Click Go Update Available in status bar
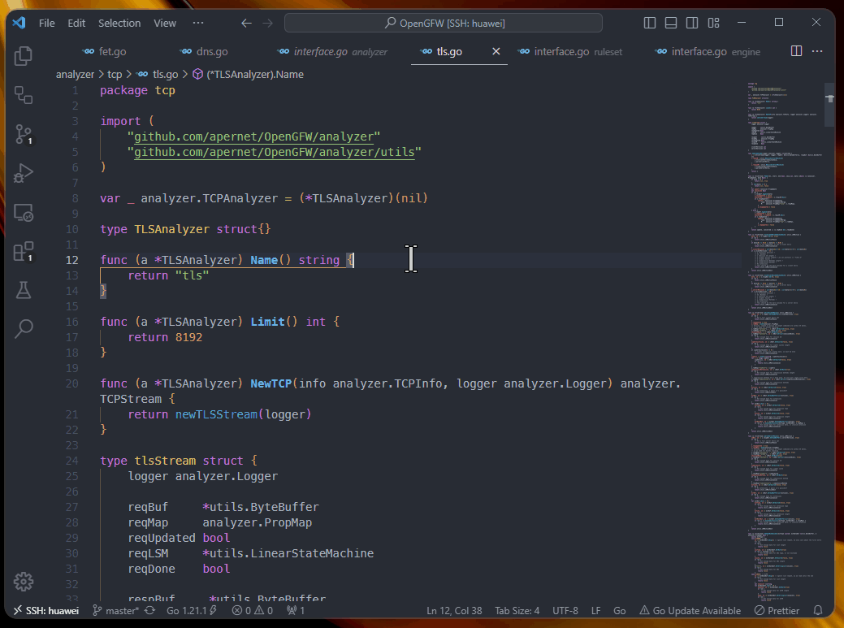The width and height of the screenshot is (844, 628). [690, 610]
